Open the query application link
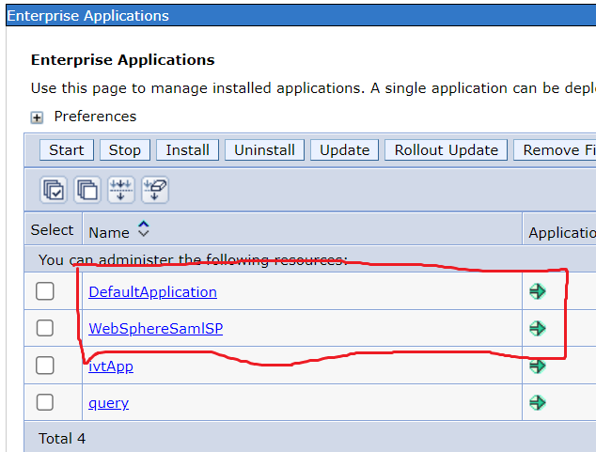 109,402
